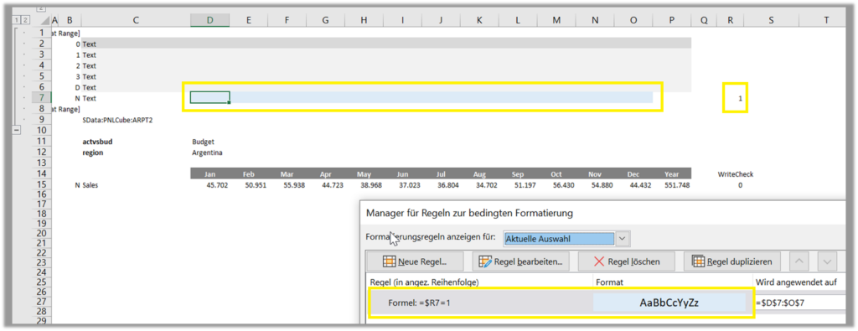Click Regel löschen button

(x=627, y=261)
